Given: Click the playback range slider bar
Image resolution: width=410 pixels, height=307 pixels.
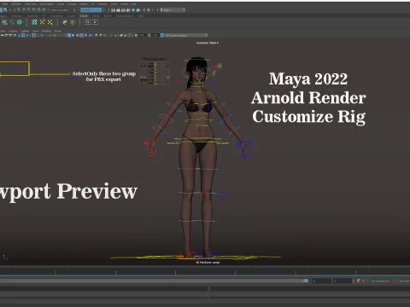Looking at the screenshot, I should click(x=154, y=281).
